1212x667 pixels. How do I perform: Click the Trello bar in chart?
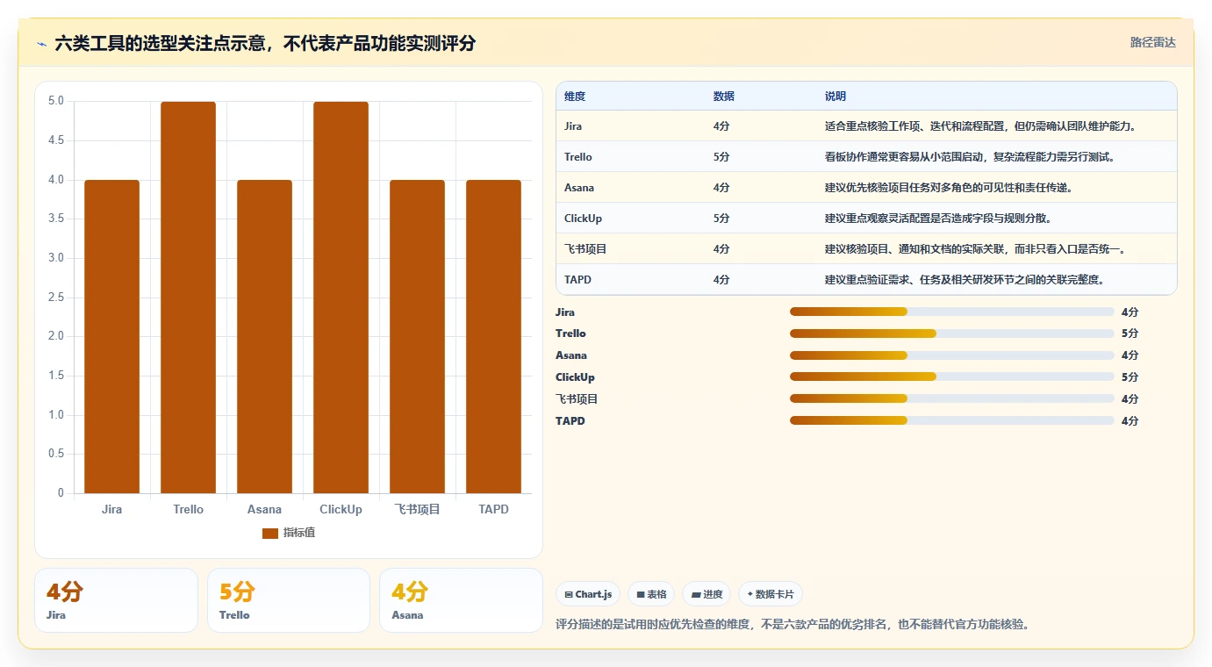click(188, 298)
